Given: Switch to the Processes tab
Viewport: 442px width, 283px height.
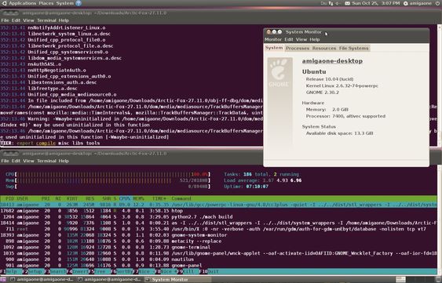Looking at the screenshot, I should pyautogui.click(x=298, y=48).
